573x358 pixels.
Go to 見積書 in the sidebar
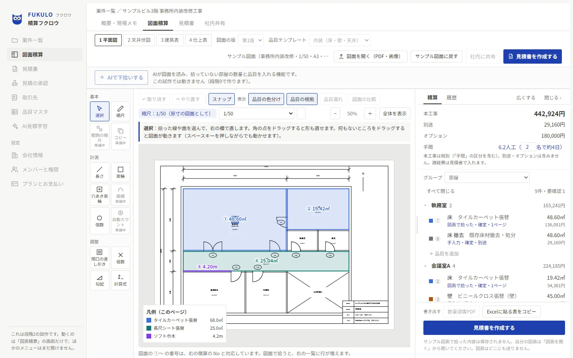45,69
